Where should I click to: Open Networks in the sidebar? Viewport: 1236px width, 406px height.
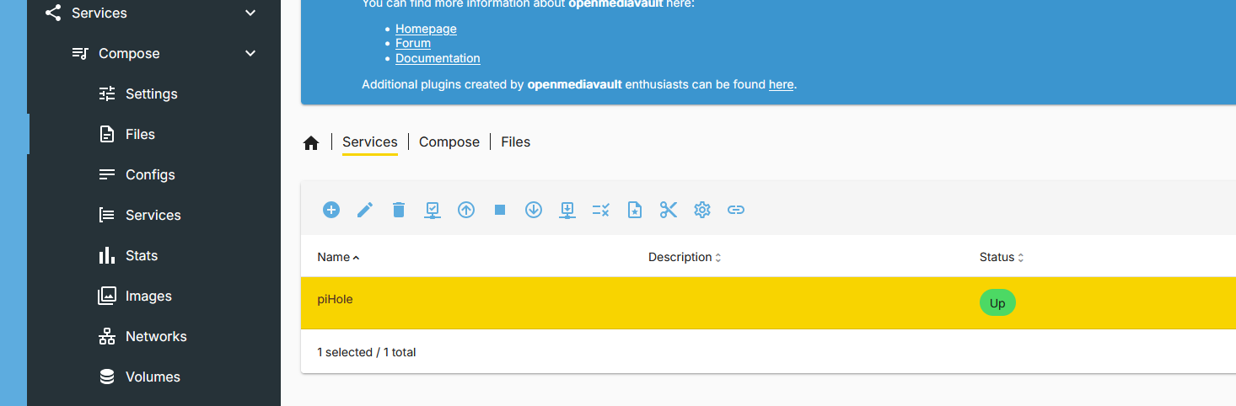(x=153, y=336)
